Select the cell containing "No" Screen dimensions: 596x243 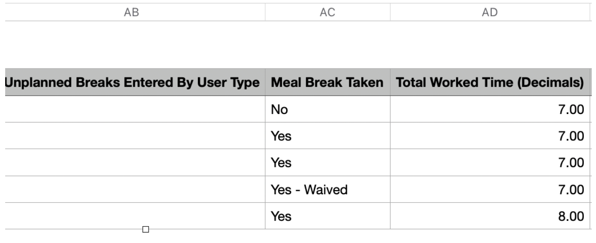327,110
